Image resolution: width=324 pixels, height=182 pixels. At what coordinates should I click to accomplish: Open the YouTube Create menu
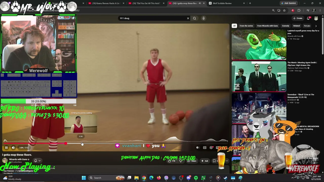pos(298,18)
